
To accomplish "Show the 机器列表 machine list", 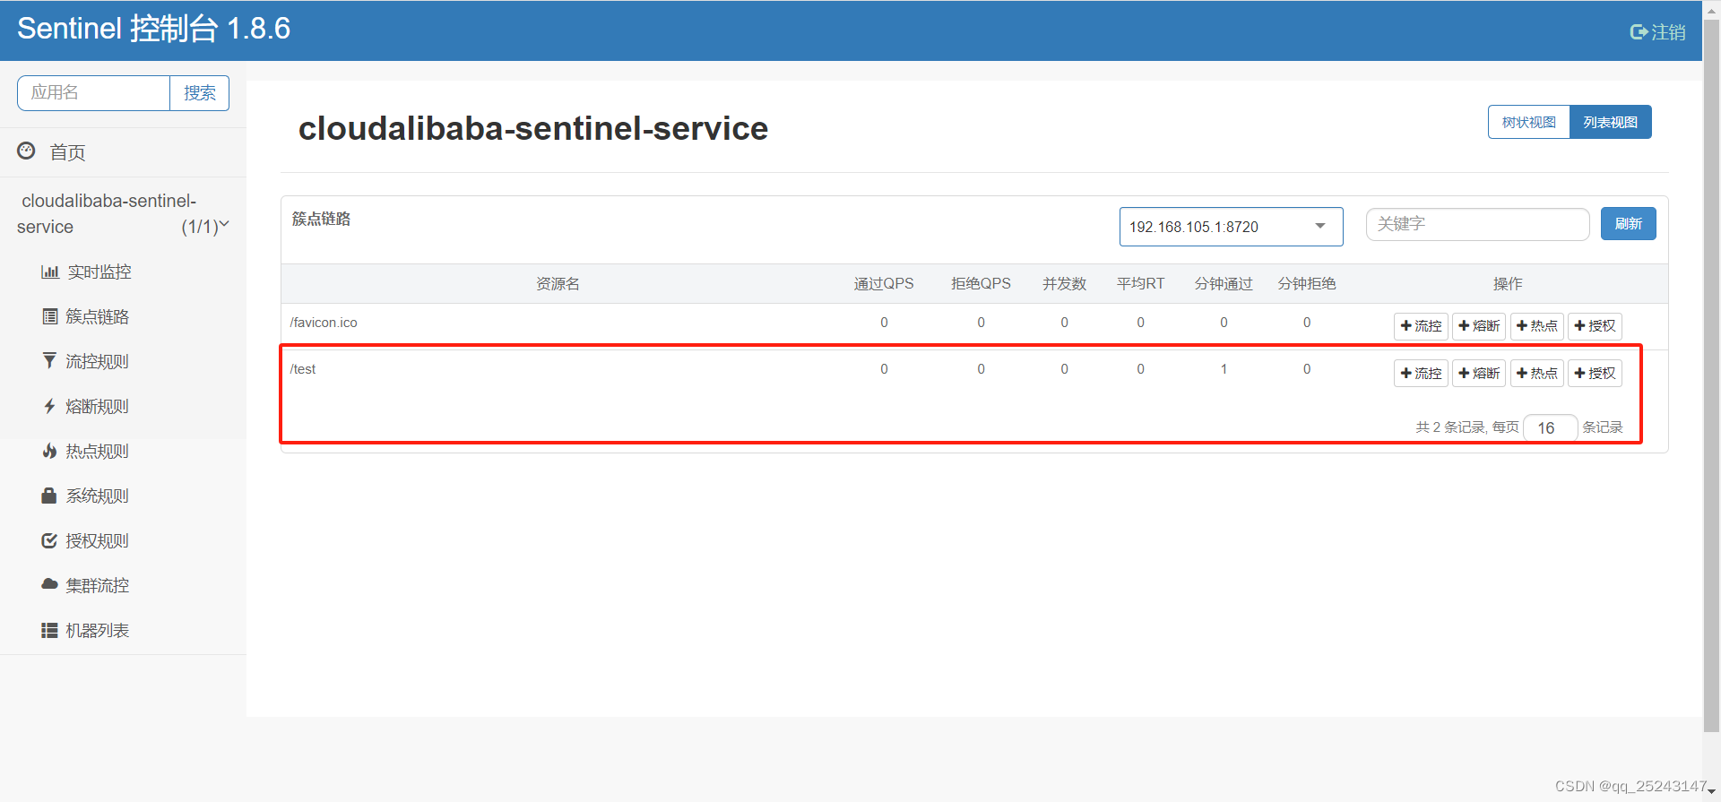I will coord(98,630).
